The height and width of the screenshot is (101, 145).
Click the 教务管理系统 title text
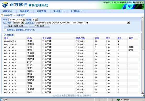(38, 5)
